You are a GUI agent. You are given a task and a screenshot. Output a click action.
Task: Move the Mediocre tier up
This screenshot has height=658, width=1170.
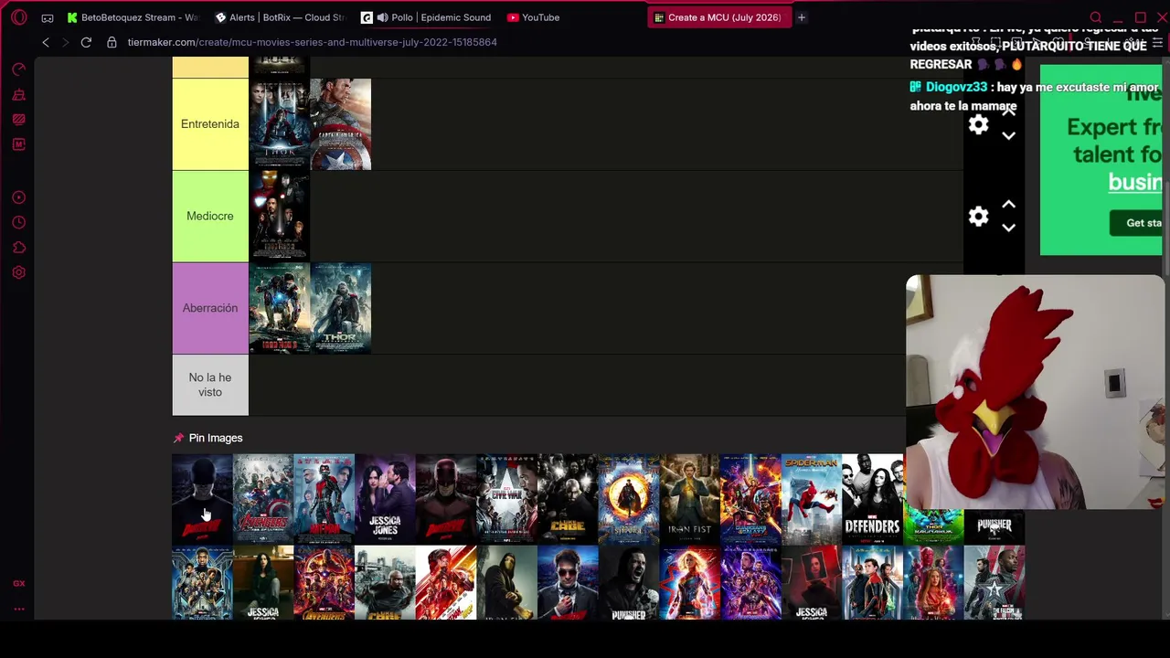[x=1008, y=205]
